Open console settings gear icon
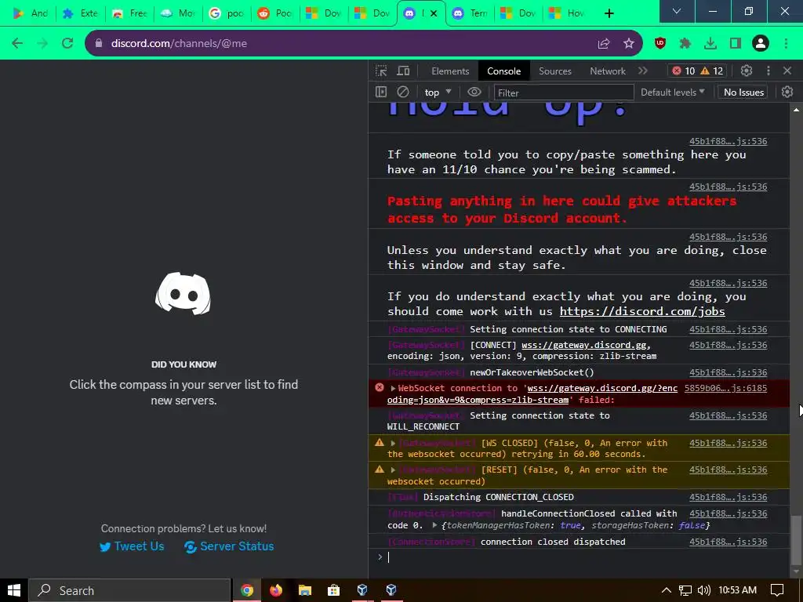The height and width of the screenshot is (602, 803). [787, 92]
